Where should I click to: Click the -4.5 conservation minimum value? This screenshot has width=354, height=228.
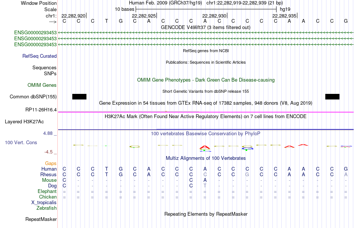click(x=48, y=152)
